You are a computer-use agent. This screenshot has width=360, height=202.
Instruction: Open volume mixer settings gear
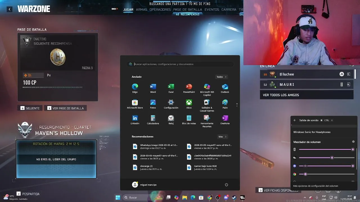click(353, 142)
